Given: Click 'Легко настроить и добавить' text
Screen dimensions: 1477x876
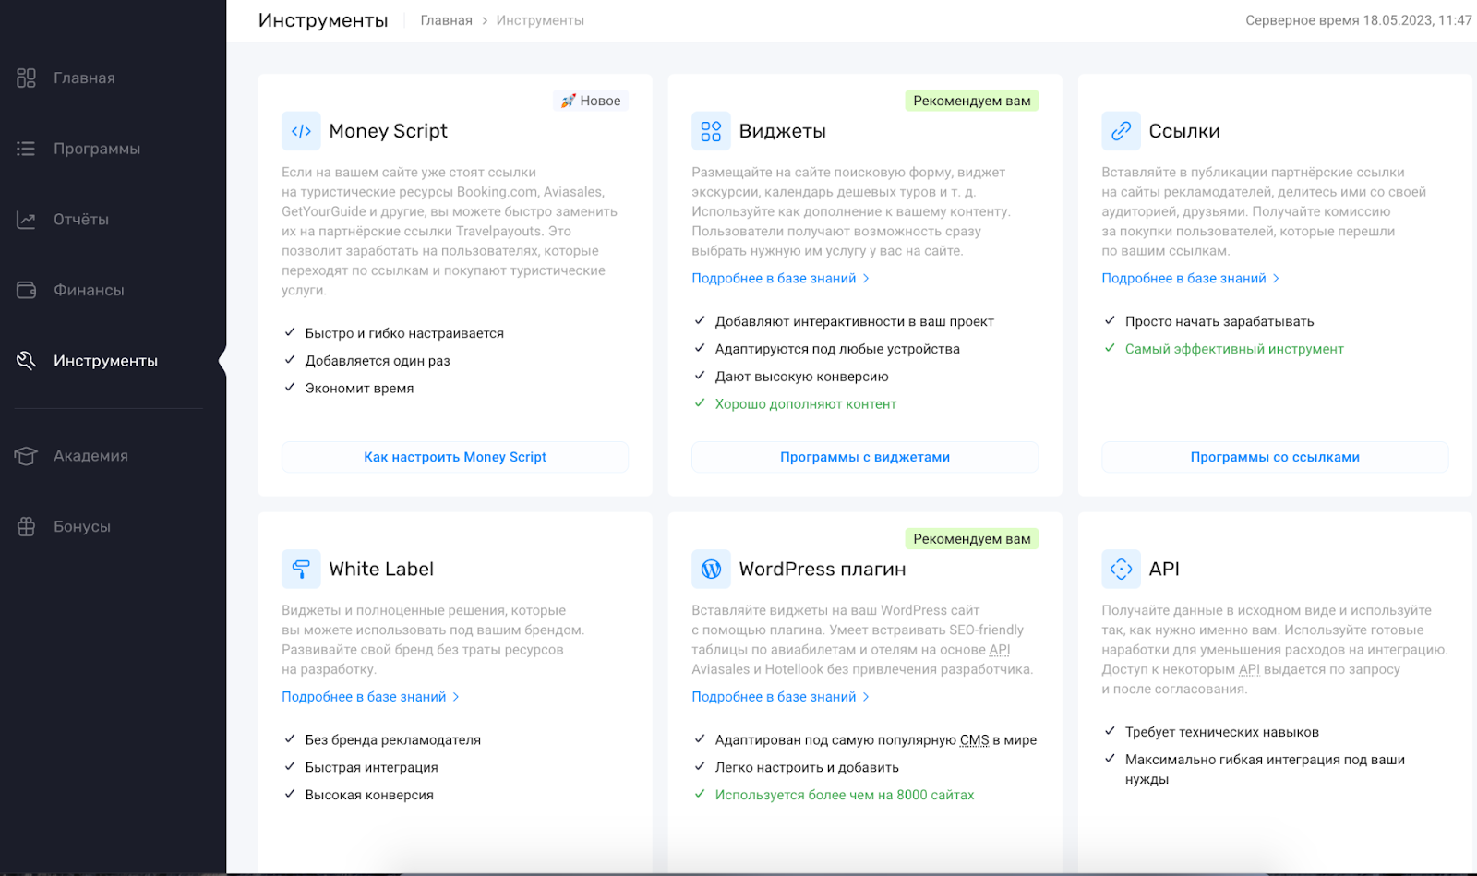Looking at the screenshot, I should click(x=807, y=767).
